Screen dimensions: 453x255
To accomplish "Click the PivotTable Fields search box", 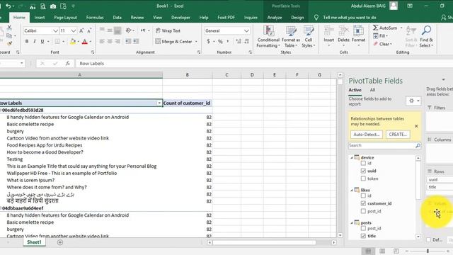I will 384,145.
